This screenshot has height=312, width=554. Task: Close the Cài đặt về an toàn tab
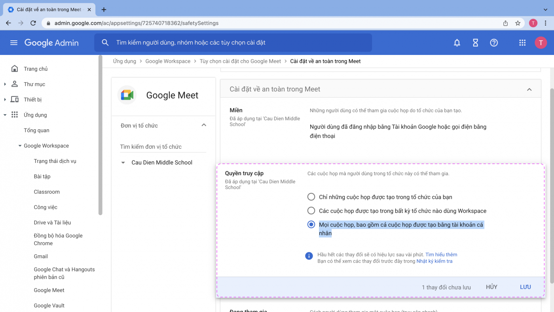(90, 9)
